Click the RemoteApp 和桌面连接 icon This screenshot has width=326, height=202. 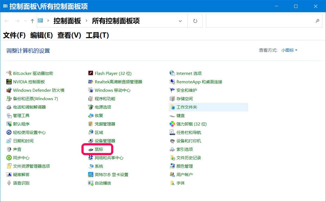172,82
